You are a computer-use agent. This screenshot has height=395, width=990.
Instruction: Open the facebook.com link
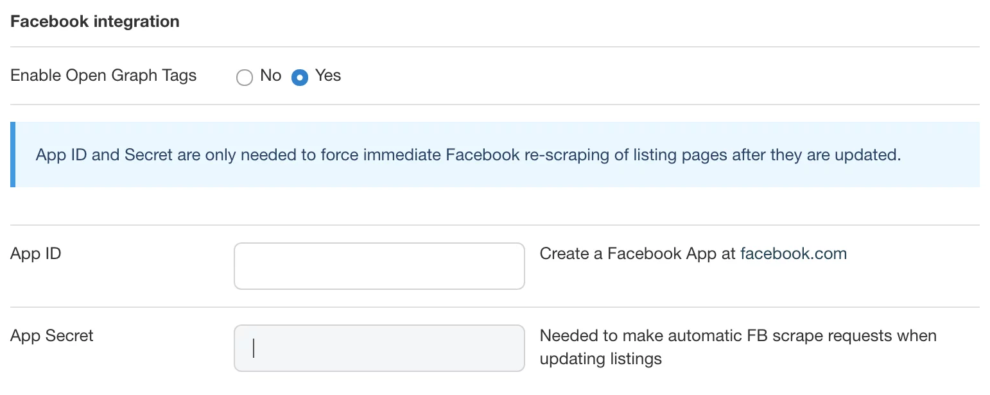point(794,253)
